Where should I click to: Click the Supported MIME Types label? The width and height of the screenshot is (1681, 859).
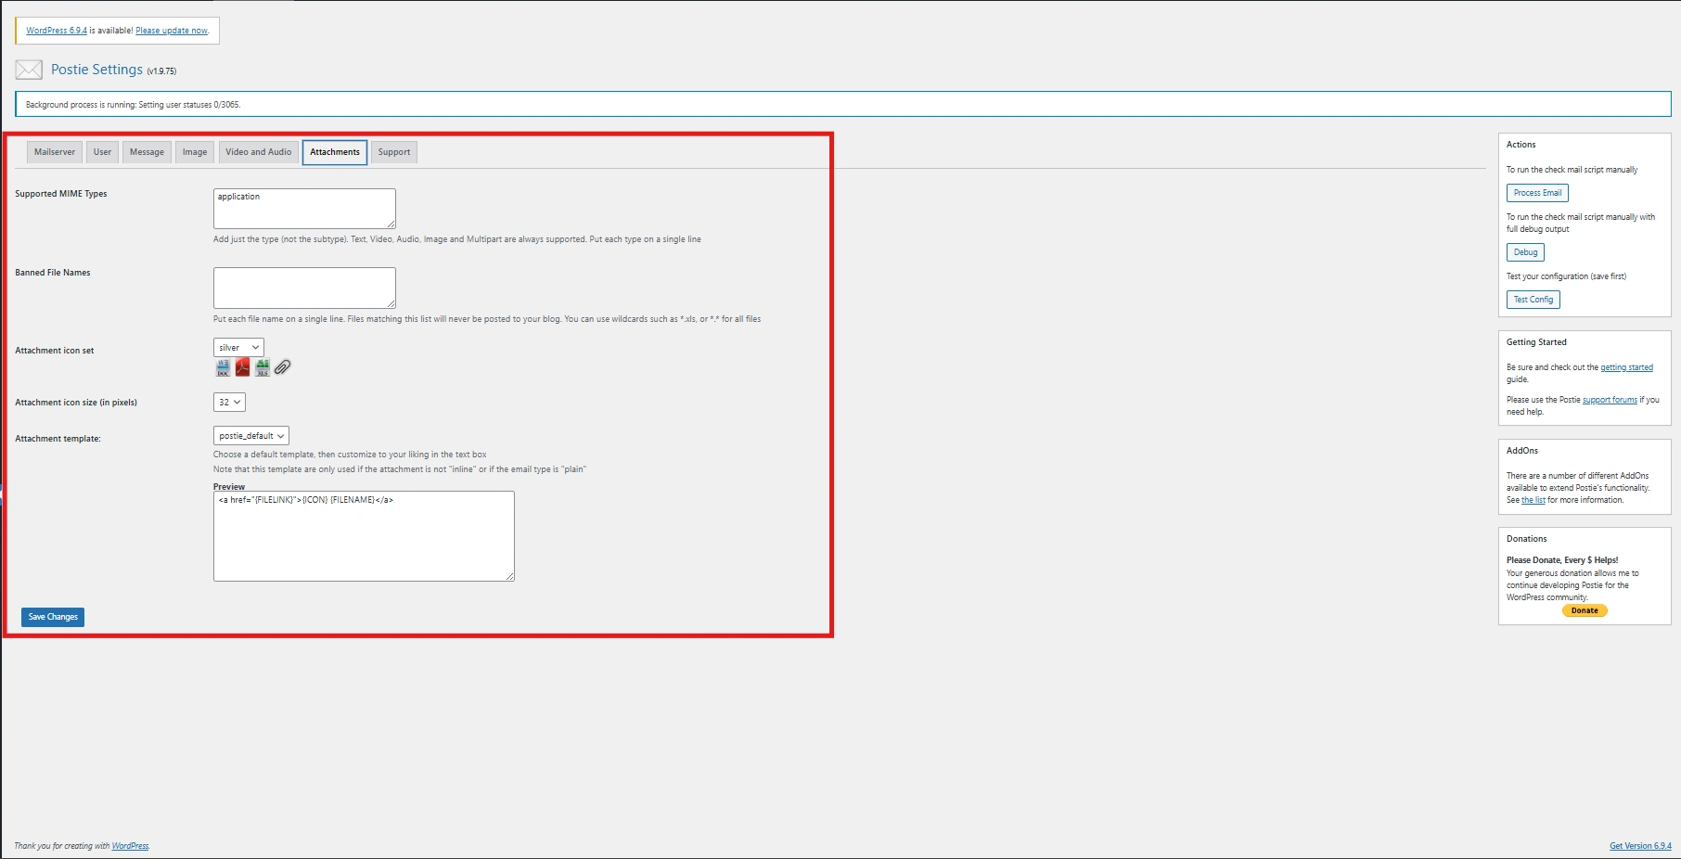[61, 194]
